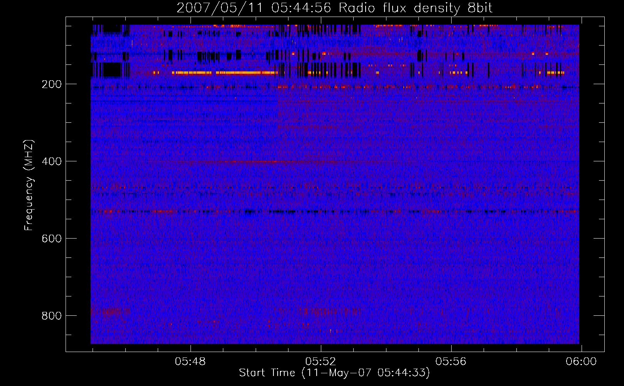Select the 600 MHz tick label
Image resolution: width=624 pixels, height=386 pixels.
pos(52,239)
